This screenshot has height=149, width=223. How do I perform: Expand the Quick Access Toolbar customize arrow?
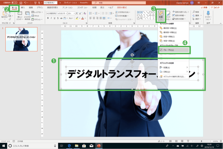pyautogui.click(x=60, y=3)
